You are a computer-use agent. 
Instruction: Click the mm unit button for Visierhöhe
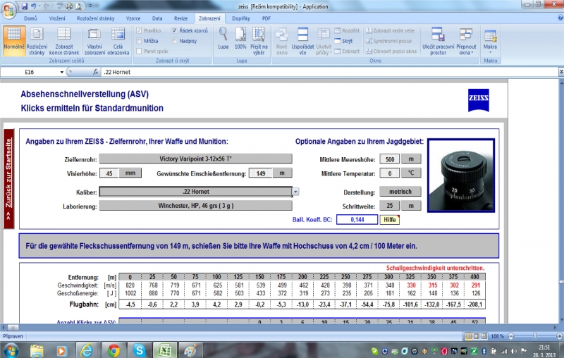coord(130,173)
